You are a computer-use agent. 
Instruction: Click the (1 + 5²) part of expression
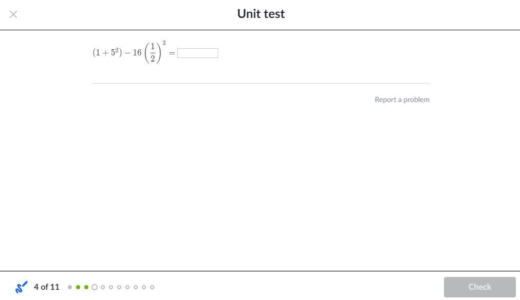point(107,52)
